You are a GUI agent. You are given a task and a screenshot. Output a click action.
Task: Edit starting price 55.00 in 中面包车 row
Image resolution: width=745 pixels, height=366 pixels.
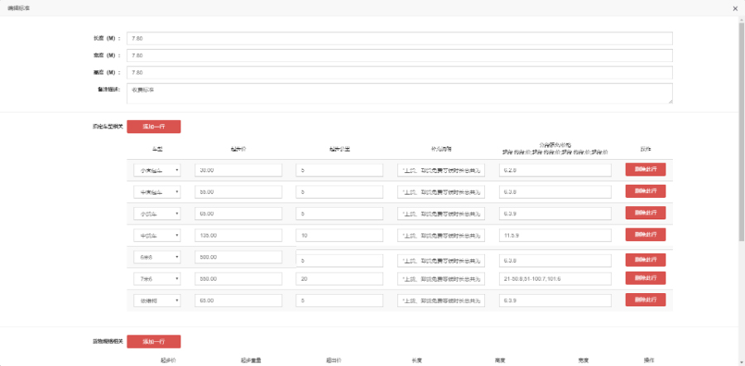click(x=238, y=192)
